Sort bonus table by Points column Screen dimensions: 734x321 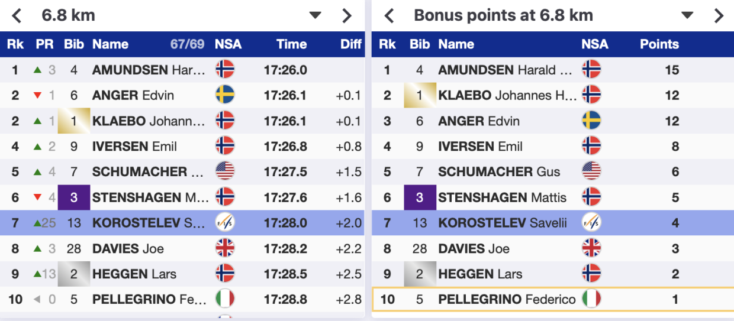click(659, 44)
